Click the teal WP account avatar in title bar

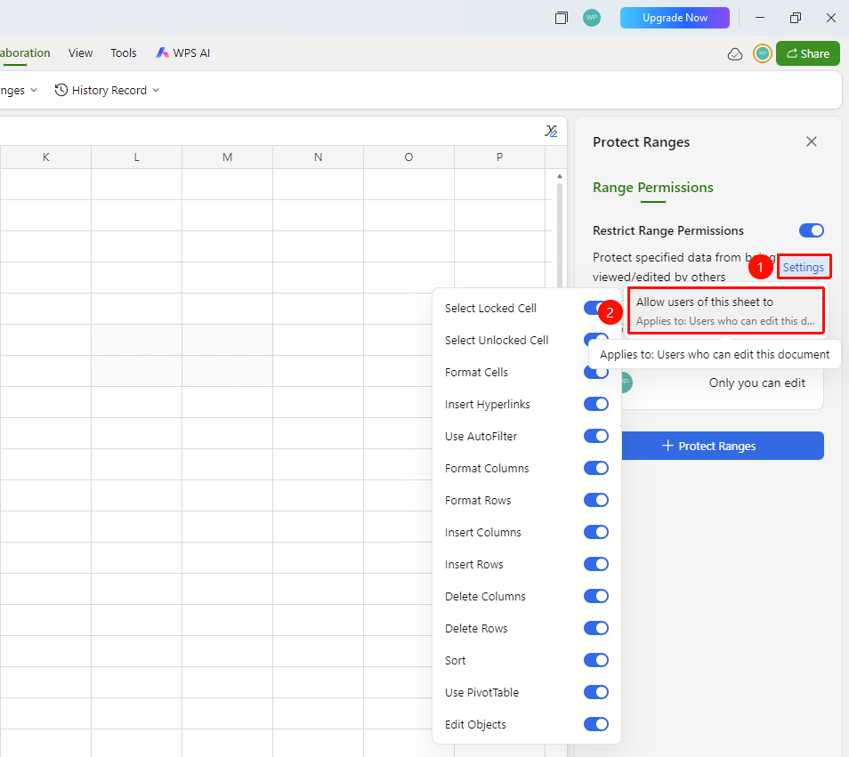[x=592, y=18]
